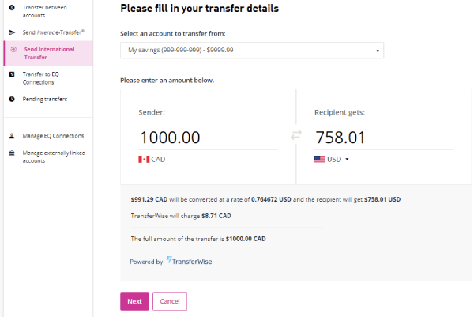The height and width of the screenshot is (317, 474).
Task: Click the Send Interac e-Transfer arrow icon
Action: 12,32
